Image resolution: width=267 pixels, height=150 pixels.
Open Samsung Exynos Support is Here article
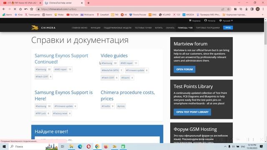click(63, 95)
